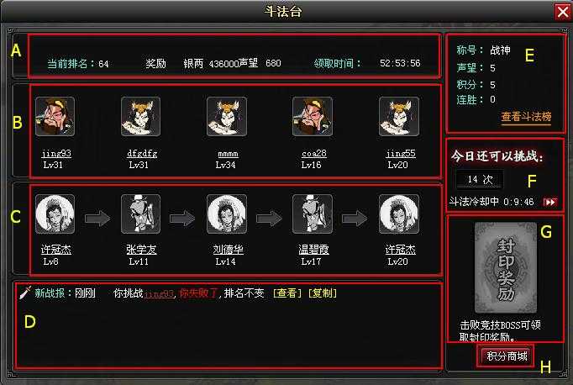The height and width of the screenshot is (385, 573).
Task: Click 复制 to copy battle report
Action: pyautogui.click(x=323, y=293)
